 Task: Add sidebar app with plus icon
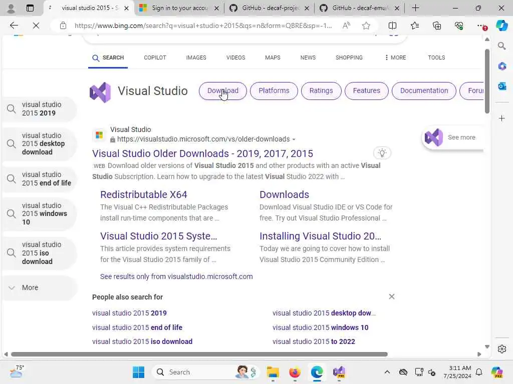502,118
